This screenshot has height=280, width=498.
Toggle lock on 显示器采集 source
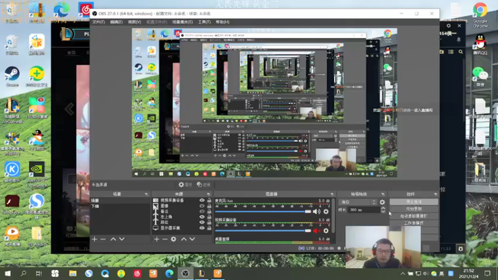[x=209, y=228]
